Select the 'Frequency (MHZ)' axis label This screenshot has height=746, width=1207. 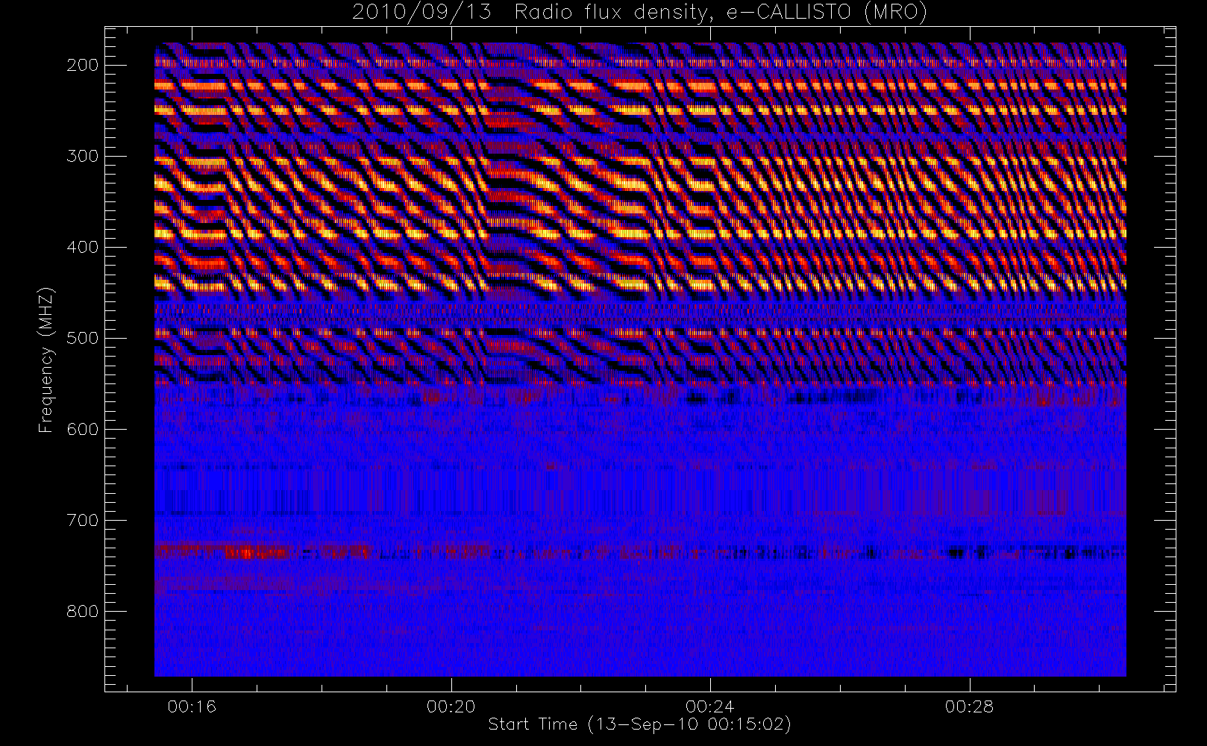(46, 360)
